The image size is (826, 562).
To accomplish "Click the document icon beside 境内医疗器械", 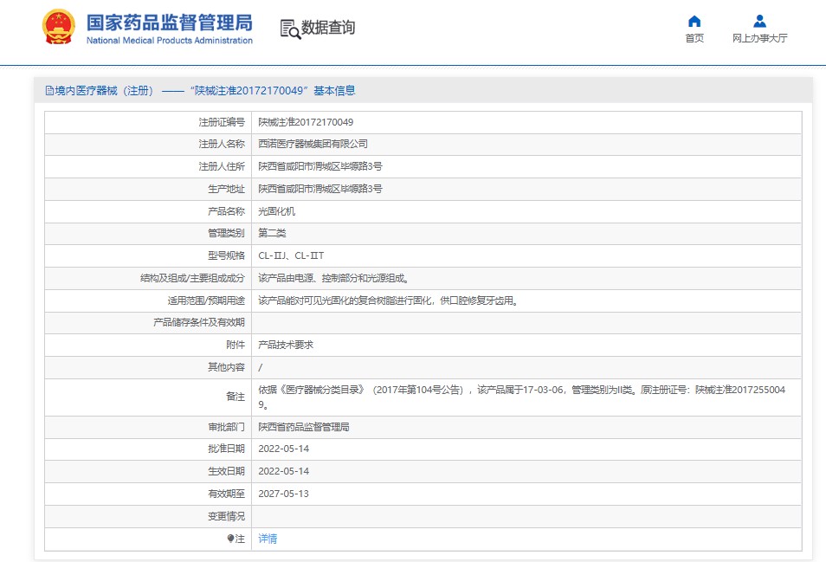I will tap(49, 91).
